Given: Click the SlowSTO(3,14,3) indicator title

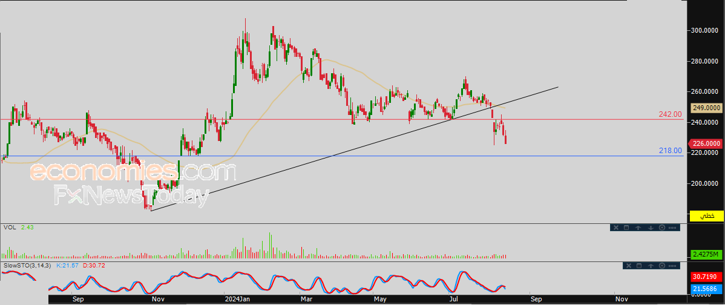Looking at the screenshot, I should click(27, 266).
